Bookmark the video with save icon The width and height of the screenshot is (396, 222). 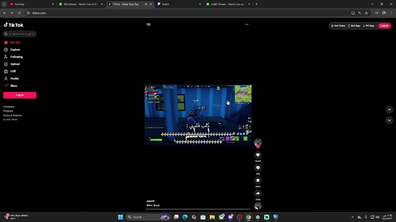pos(258,181)
